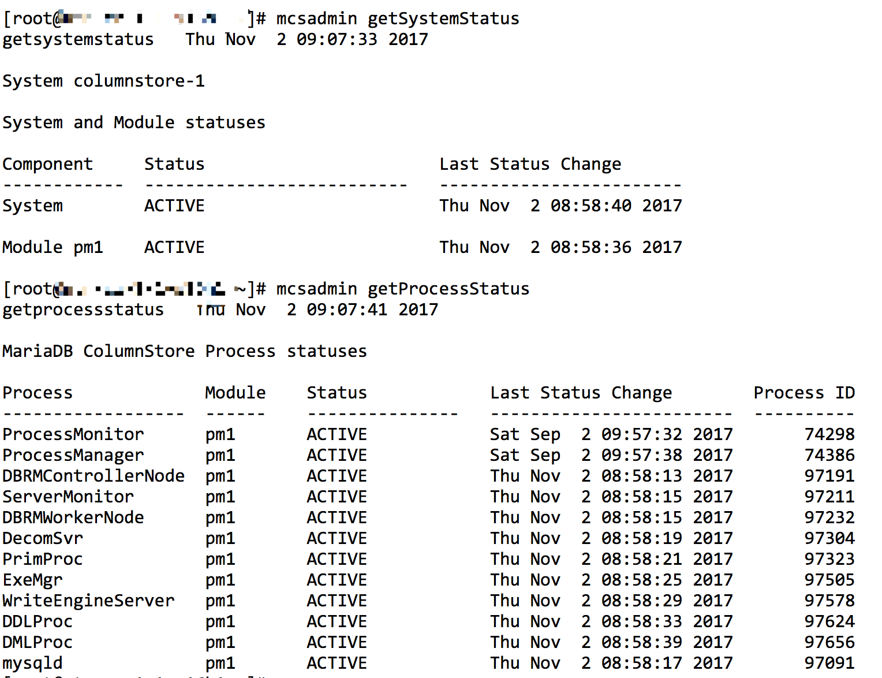Screen dimensions: 882x678
Task: Click the Module column header in process table
Action: (236, 393)
